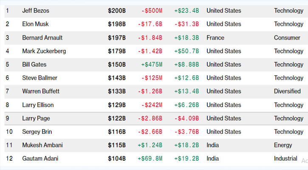Click Bill Gates in the list
Viewport: 308px width, 170px height.
click(x=34, y=65)
